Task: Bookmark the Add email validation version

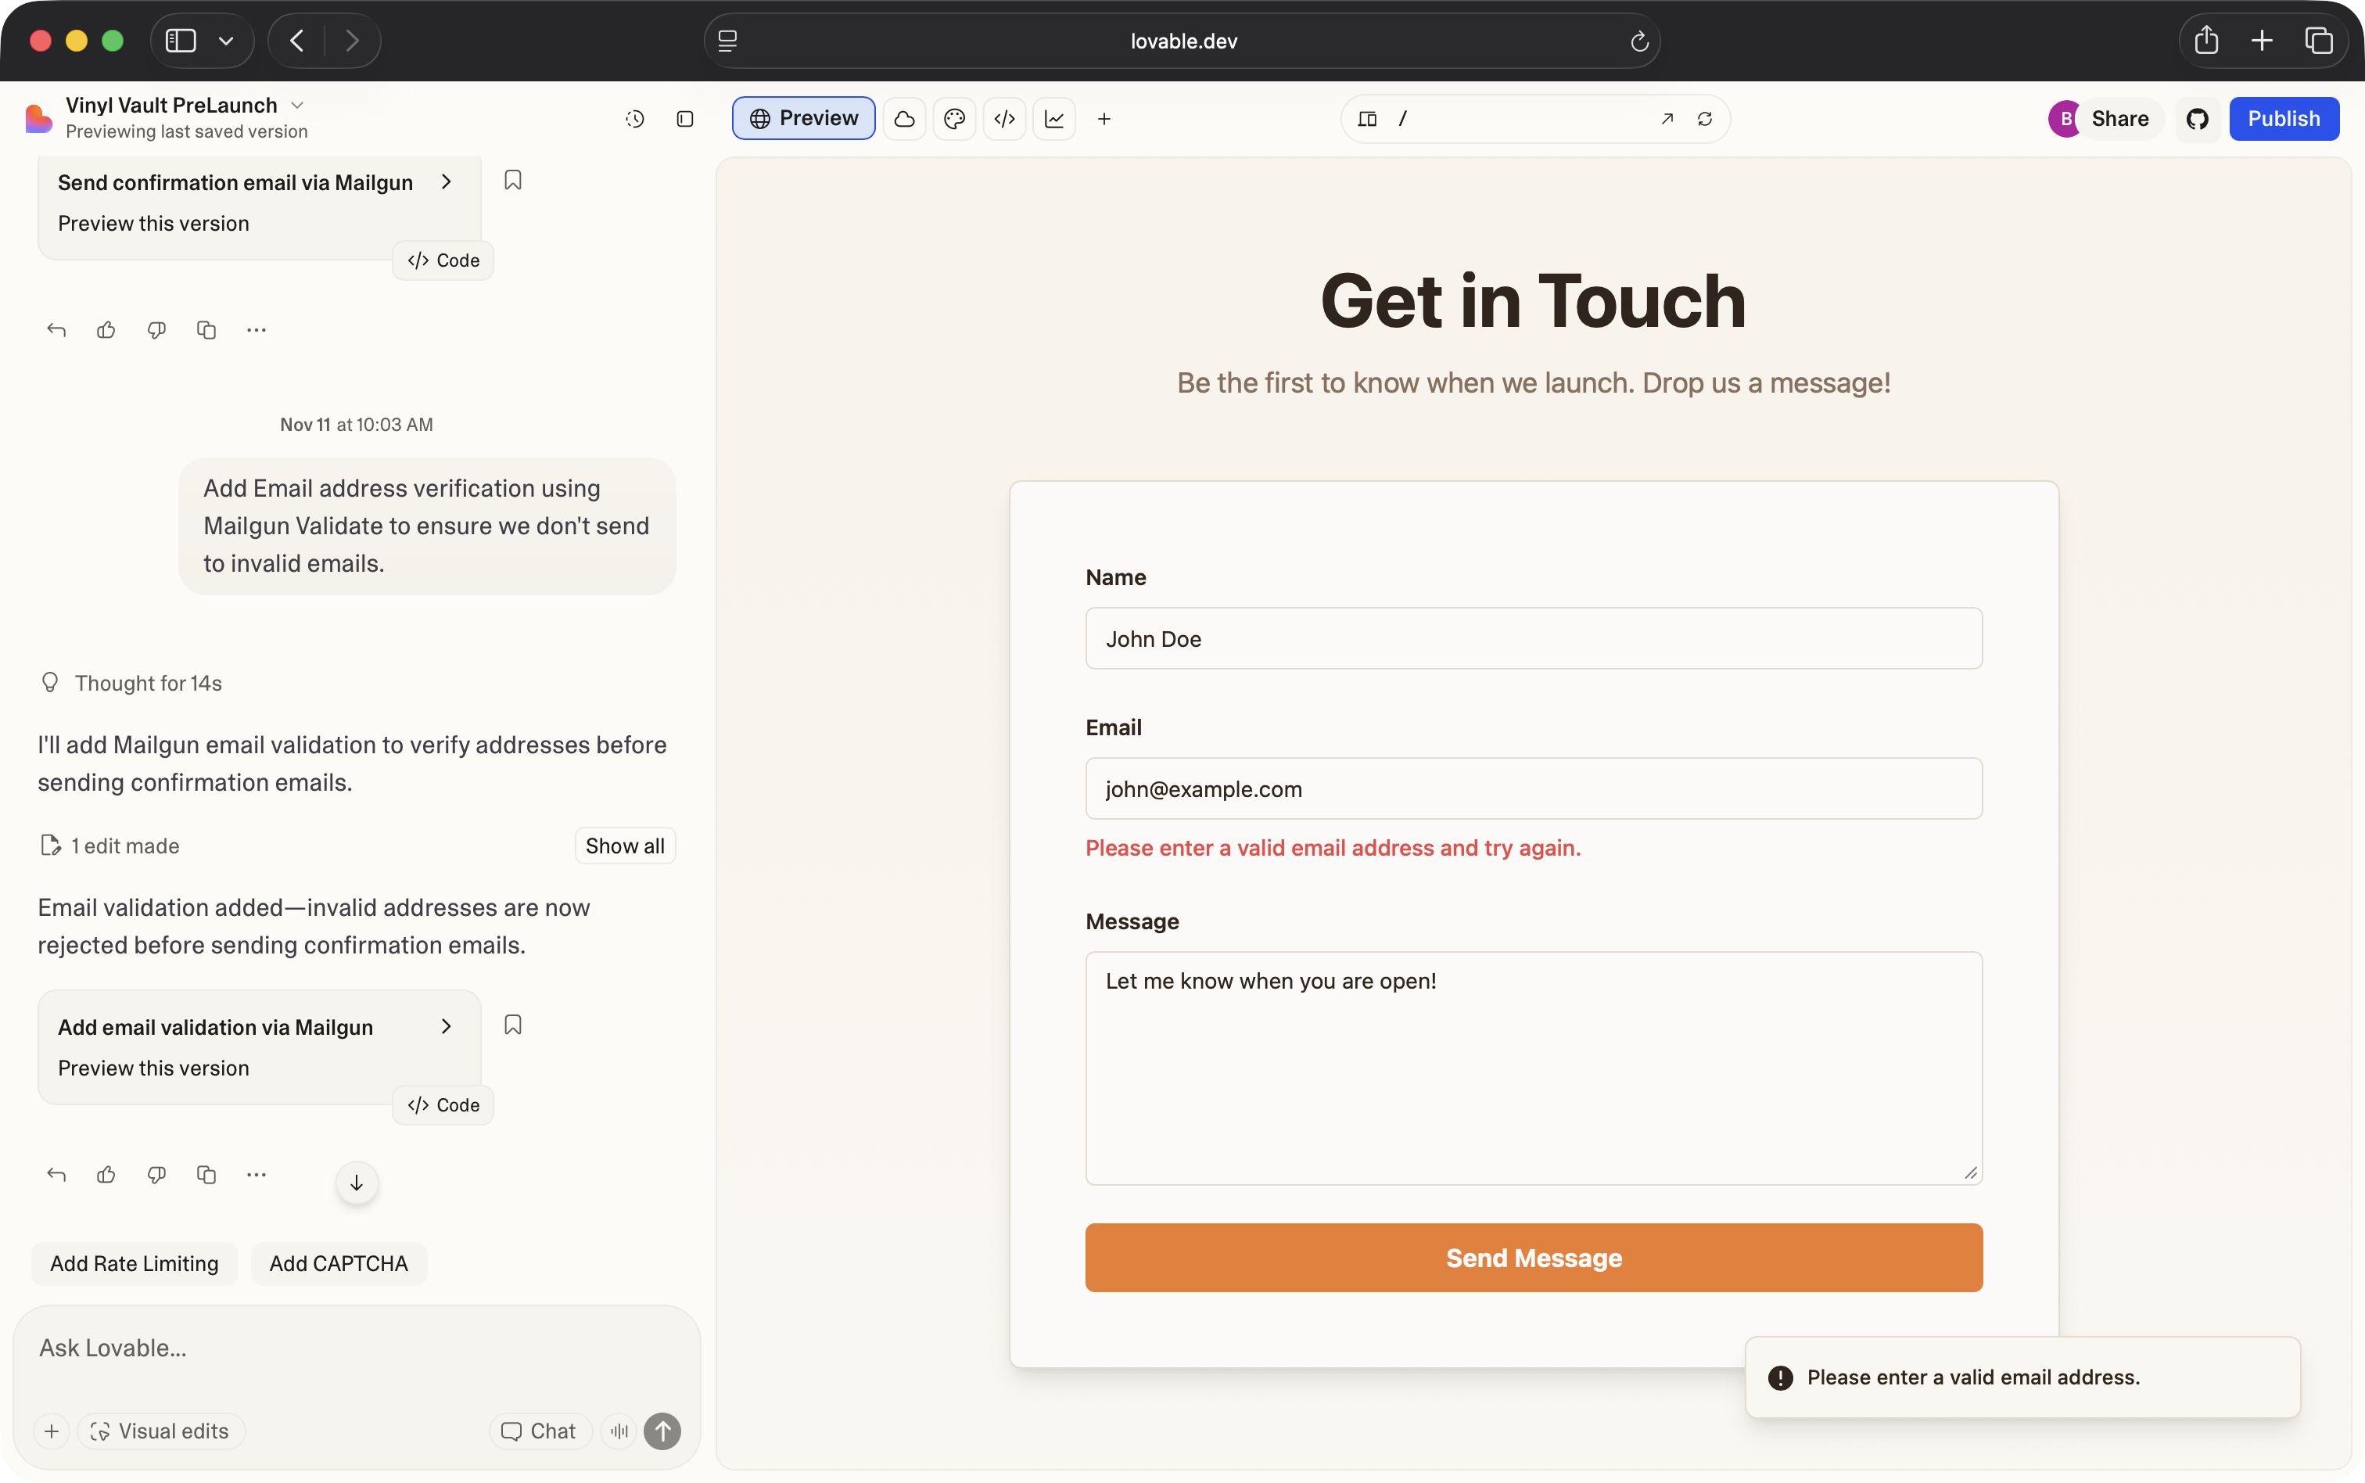Action: click(513, 1025)
